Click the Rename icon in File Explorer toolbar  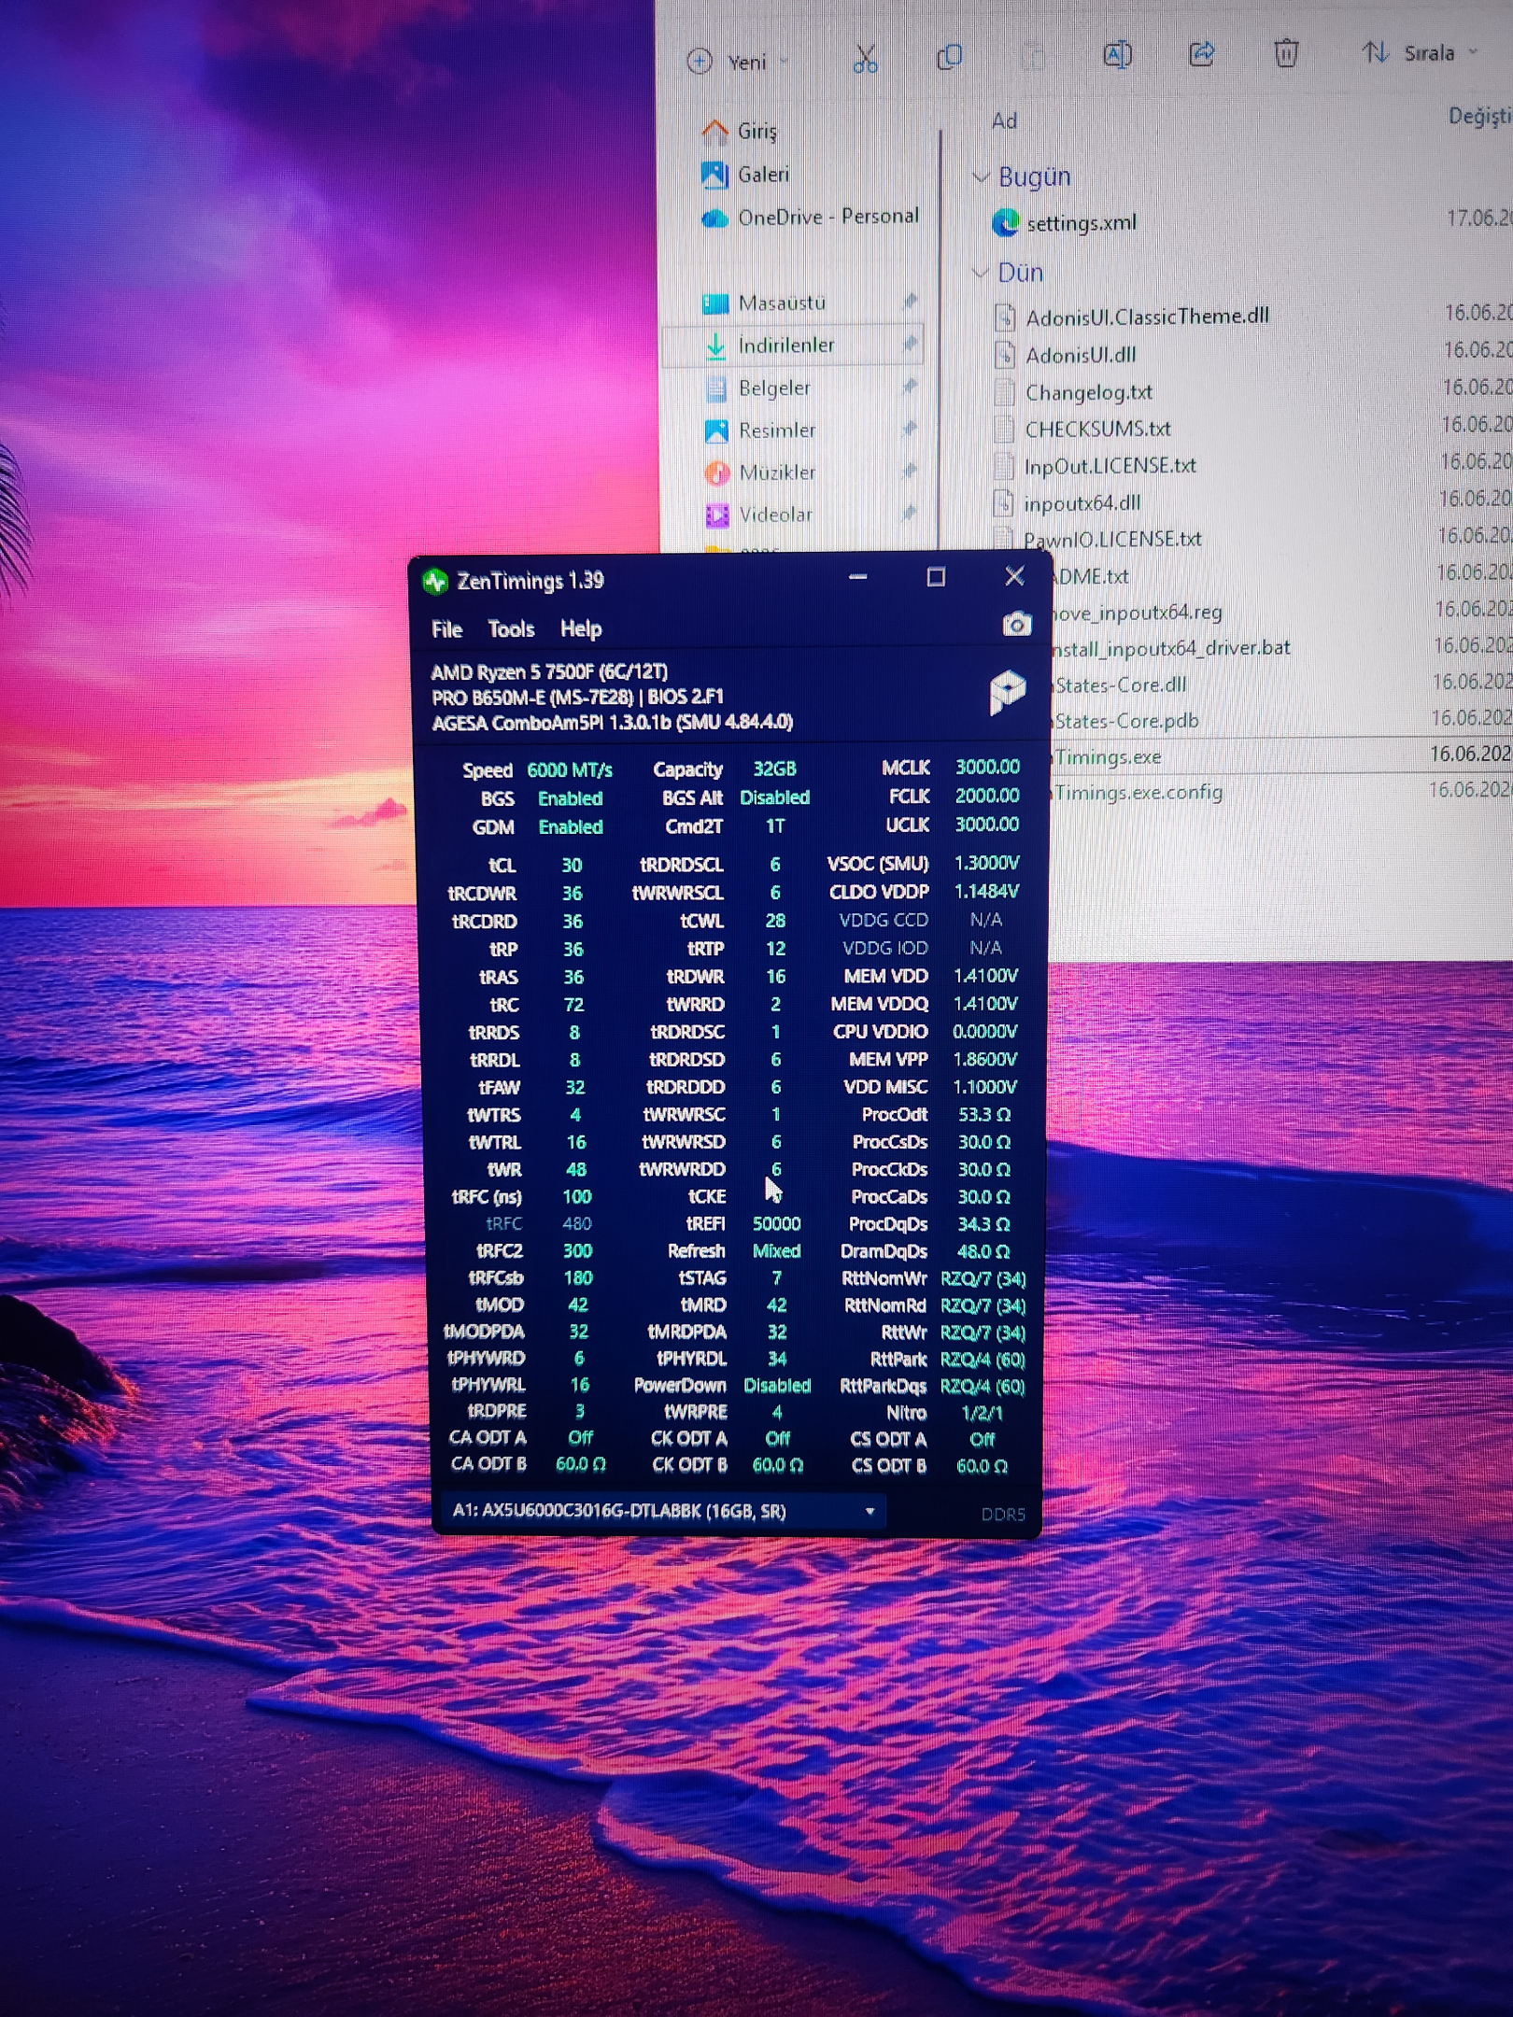click(x=1118, y=55)
